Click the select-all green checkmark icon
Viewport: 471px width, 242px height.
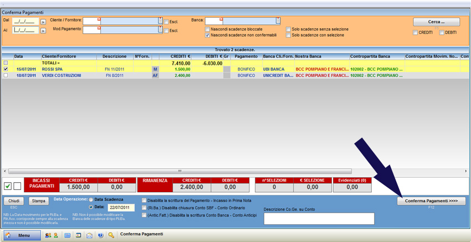(8, 186)
